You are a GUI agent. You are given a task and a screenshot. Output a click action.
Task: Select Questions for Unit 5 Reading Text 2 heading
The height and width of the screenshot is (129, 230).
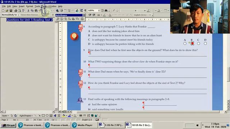pyautogui.click(x=29, y=20)
